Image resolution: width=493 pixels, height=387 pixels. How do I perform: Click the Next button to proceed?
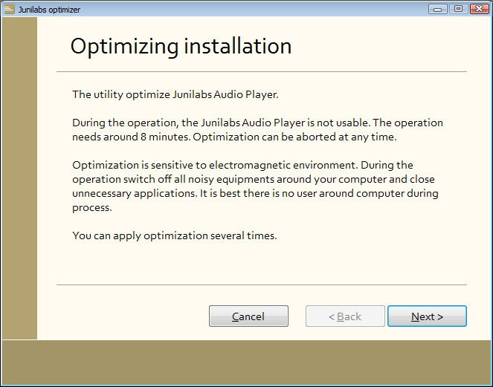pyautogui.click(x=427, y=316)
